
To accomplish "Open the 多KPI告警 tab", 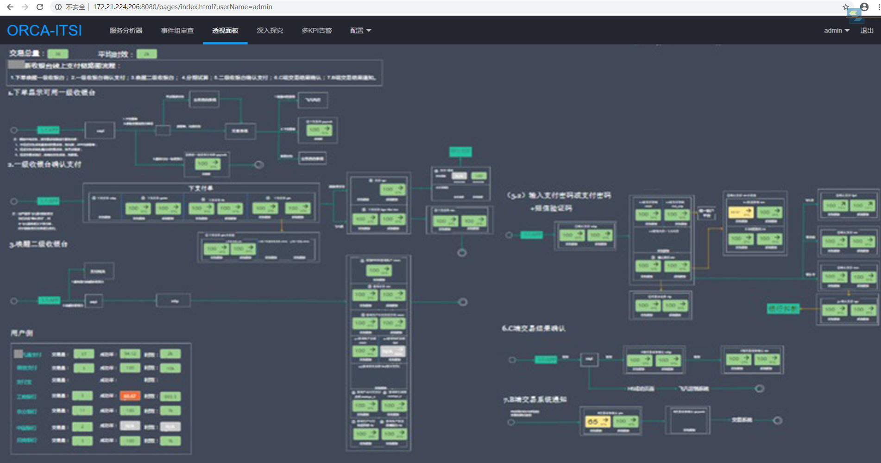I will (317, 31).
